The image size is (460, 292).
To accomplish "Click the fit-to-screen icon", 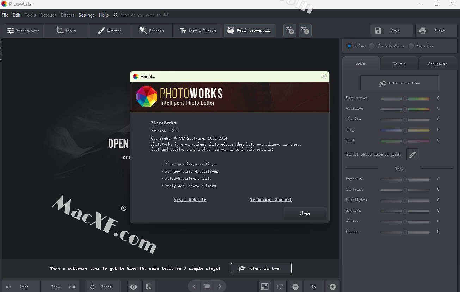I will click(x=264, y=287).
